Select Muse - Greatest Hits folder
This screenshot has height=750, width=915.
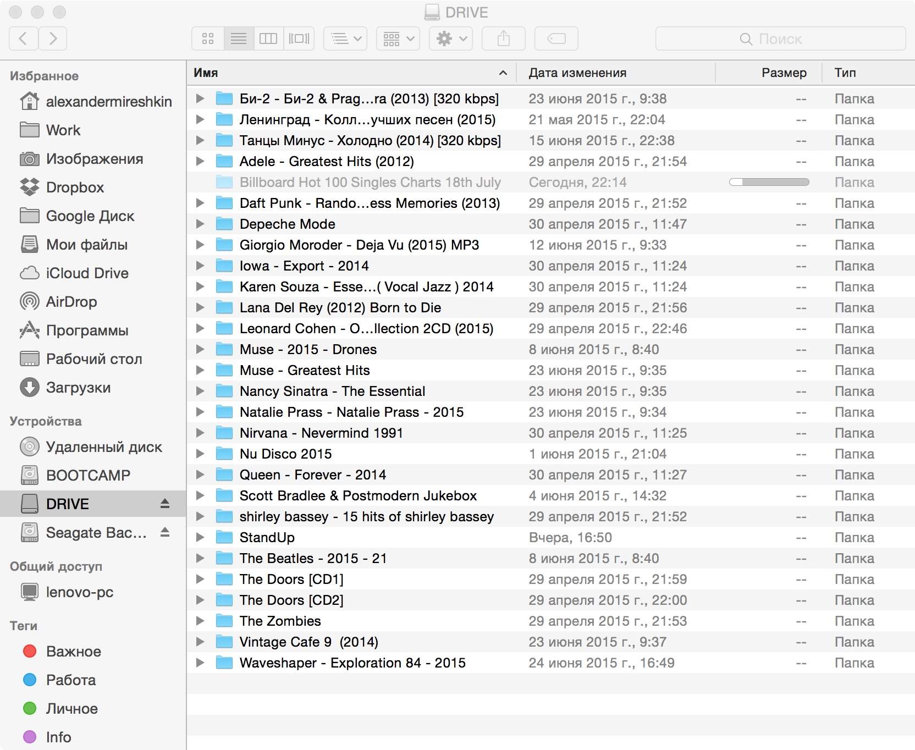551,370
